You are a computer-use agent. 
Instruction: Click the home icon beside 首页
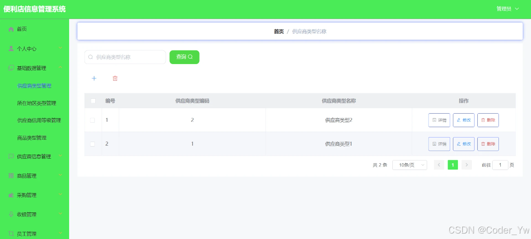pyautogui.click(x=11, y=29)
